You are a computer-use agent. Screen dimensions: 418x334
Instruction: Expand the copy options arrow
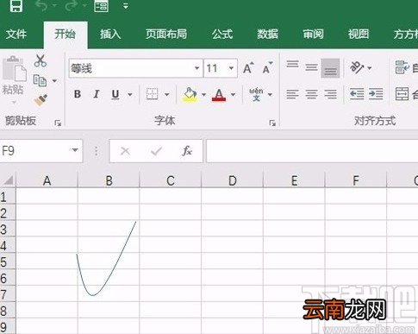pyautogui.click(x=54, y=81)
